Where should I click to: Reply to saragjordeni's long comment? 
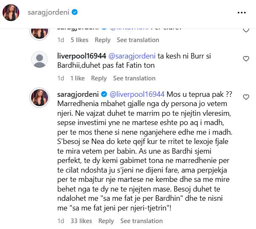[106, 221]
